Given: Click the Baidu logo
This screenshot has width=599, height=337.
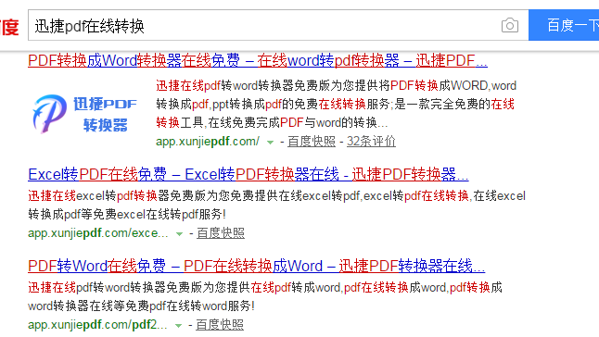Looking at the screenshot, I should click(9, 27).
